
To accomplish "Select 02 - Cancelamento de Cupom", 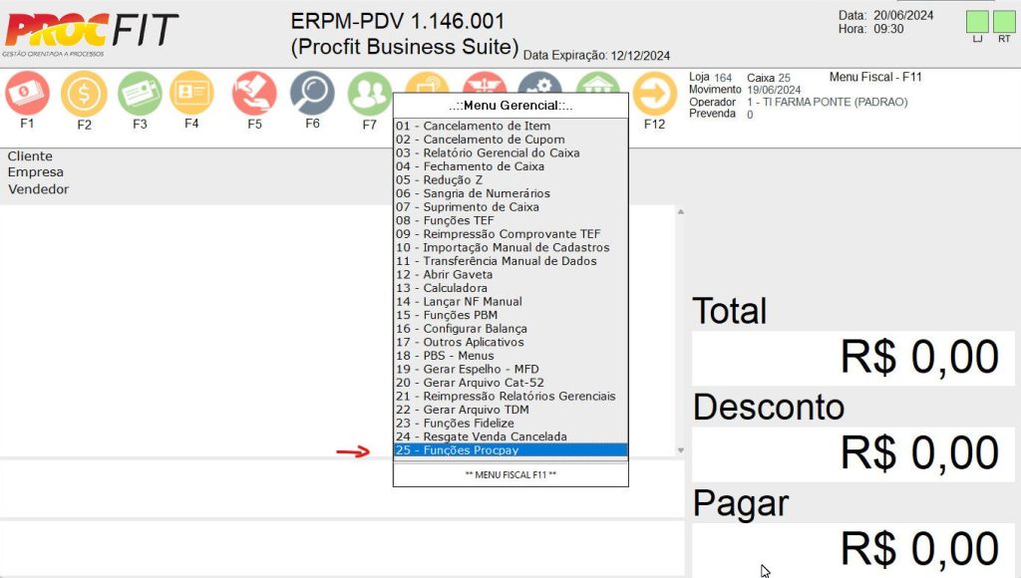I will click(510, 140).
